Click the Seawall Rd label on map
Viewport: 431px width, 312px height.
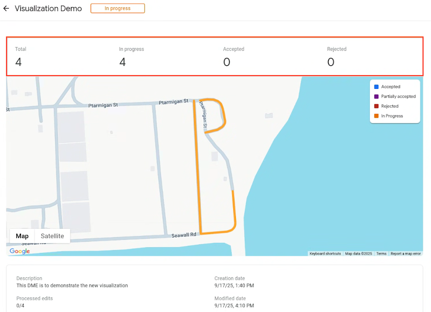pyautogui.click(x=183, y=235)
